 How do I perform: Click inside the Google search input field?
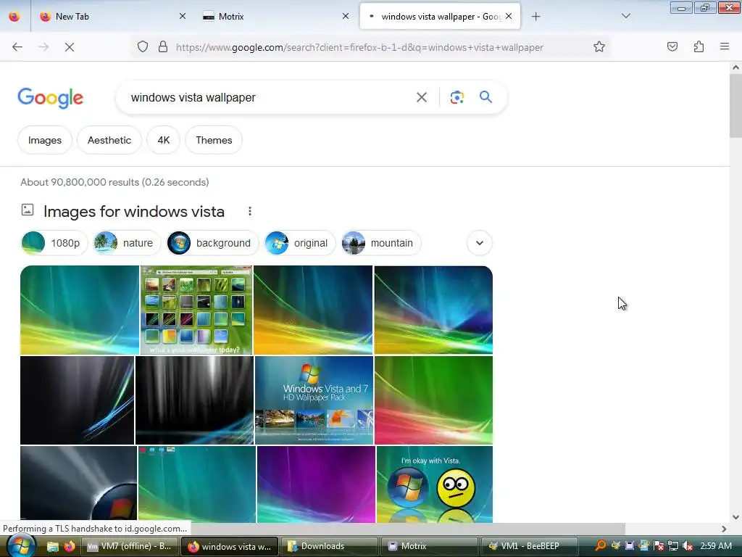[x=265, y=98]
